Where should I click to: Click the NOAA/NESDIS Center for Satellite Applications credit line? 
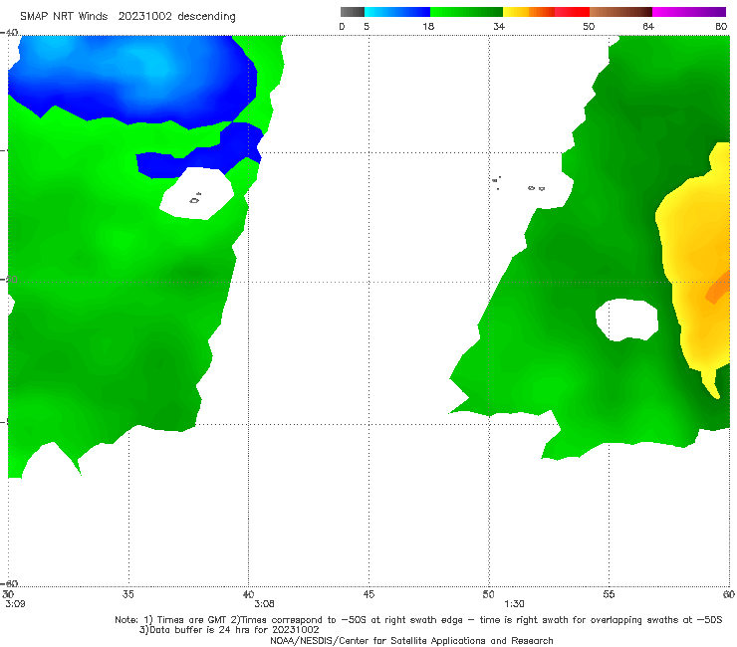(411, 640)
